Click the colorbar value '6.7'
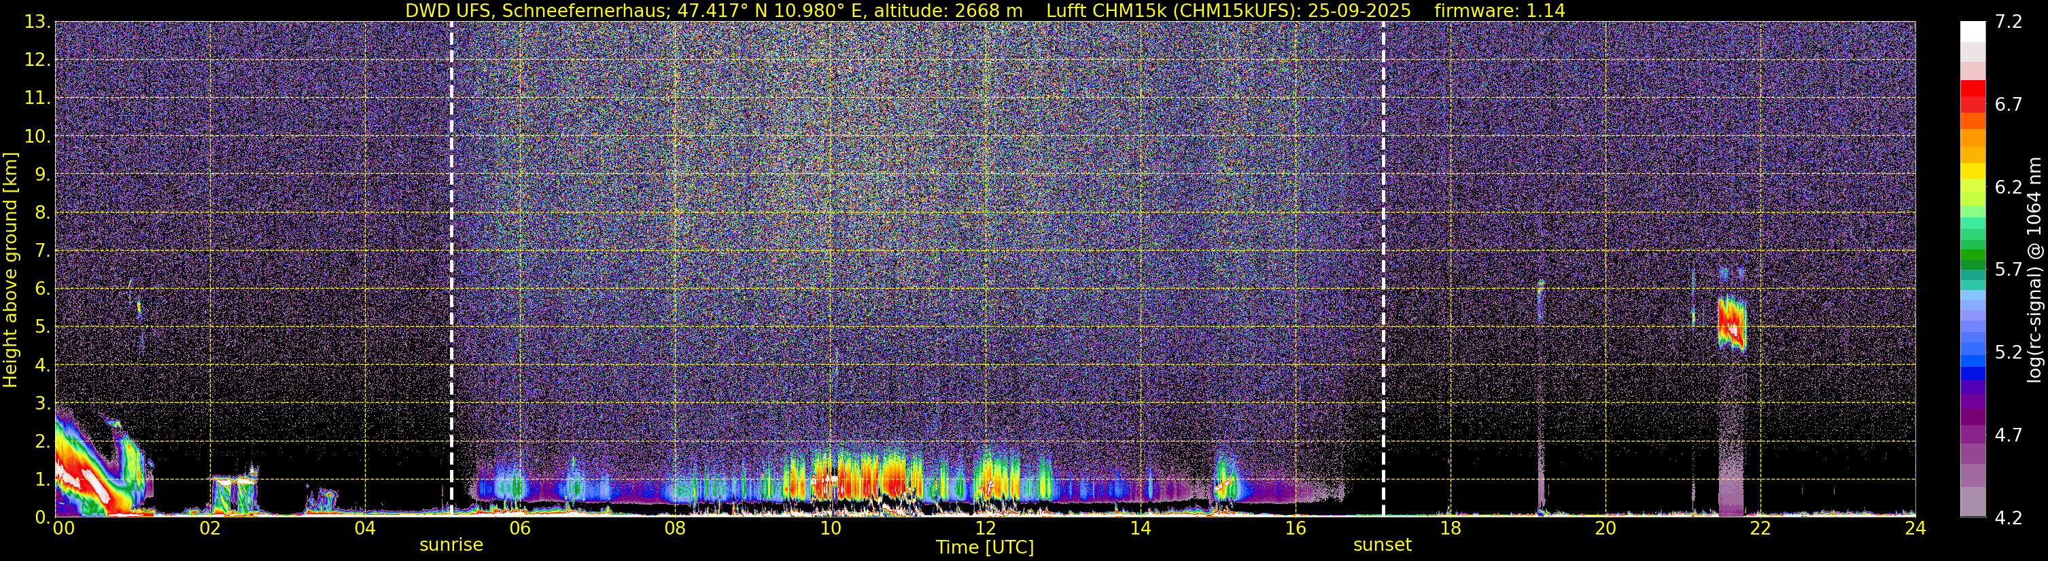 point(2009,104)
